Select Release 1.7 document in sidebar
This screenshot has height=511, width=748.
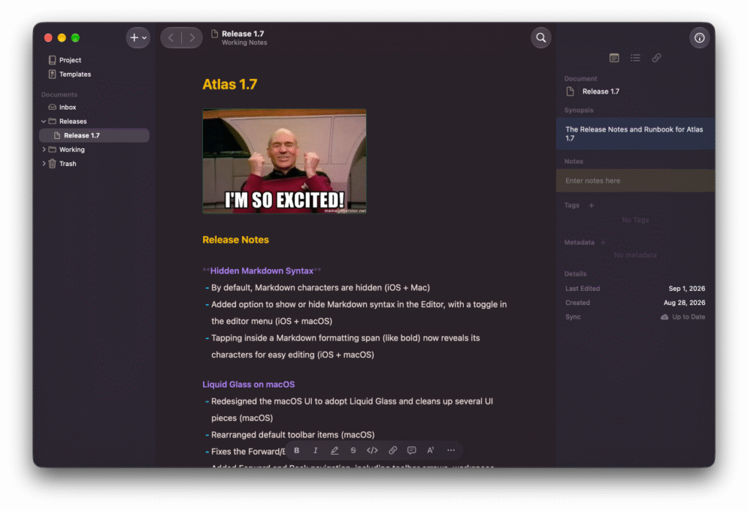click(x=94, y=136)
